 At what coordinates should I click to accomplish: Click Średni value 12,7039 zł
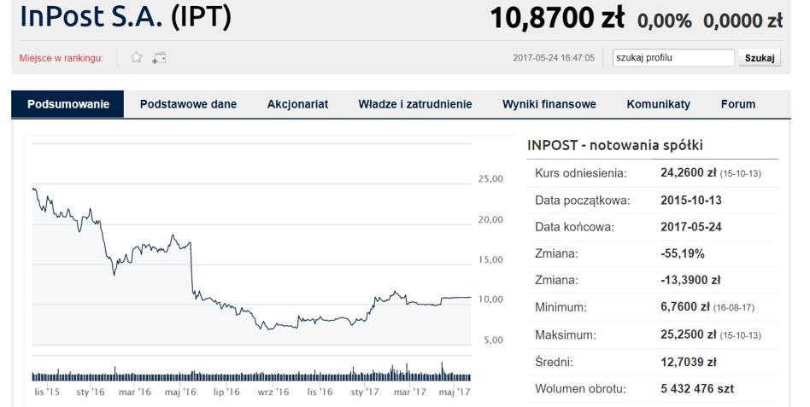[689, 362]
